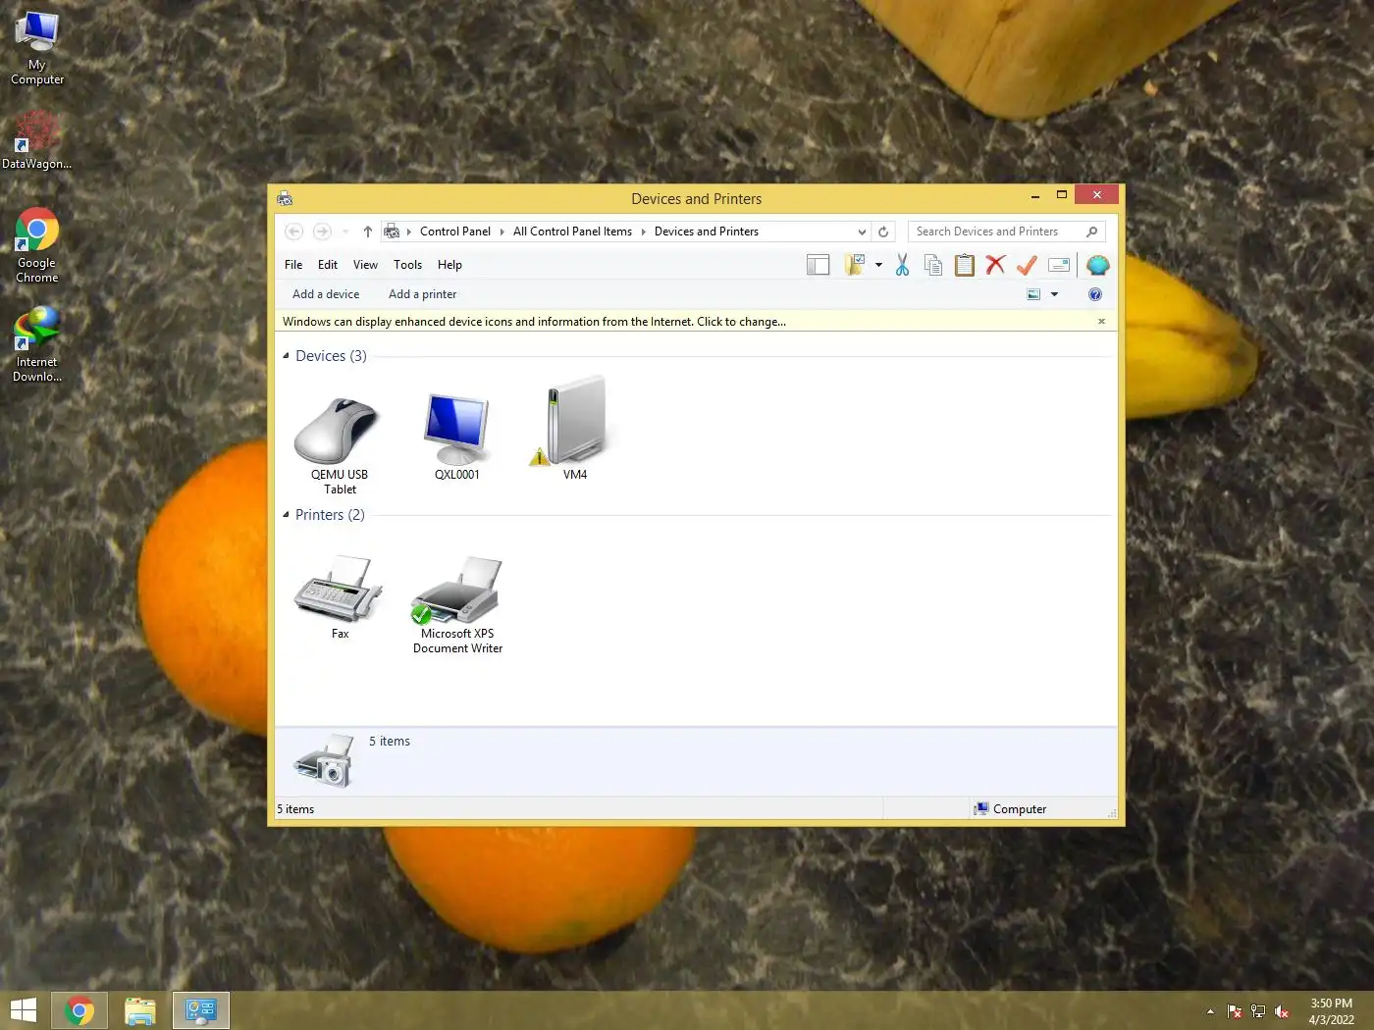Click the orange checkmark Properties icon
The height and width of the screenshot is (1030, 1374).
click(x=1027, y=265)
